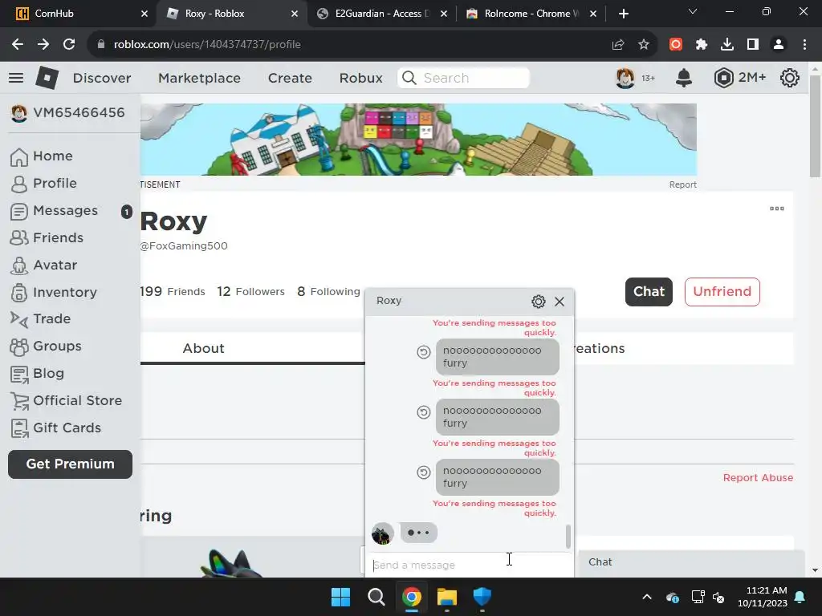Viewport: 822px width, 616px height.
Task: Open Gift Cards in sidebar
Action: (56, 428)
